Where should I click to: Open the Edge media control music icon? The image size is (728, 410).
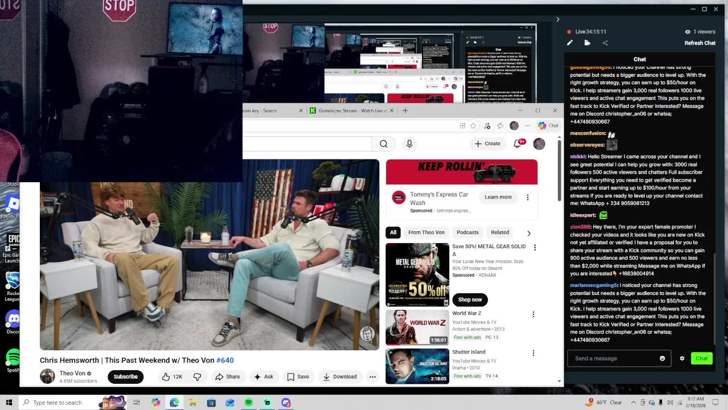(487, 126)
